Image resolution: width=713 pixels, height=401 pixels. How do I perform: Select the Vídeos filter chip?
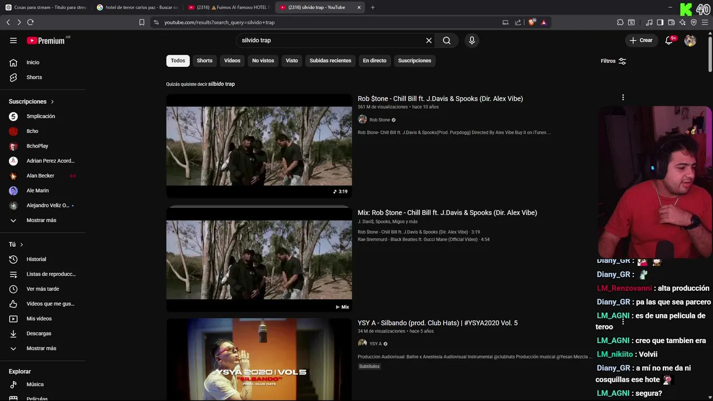tap(232, 60)
